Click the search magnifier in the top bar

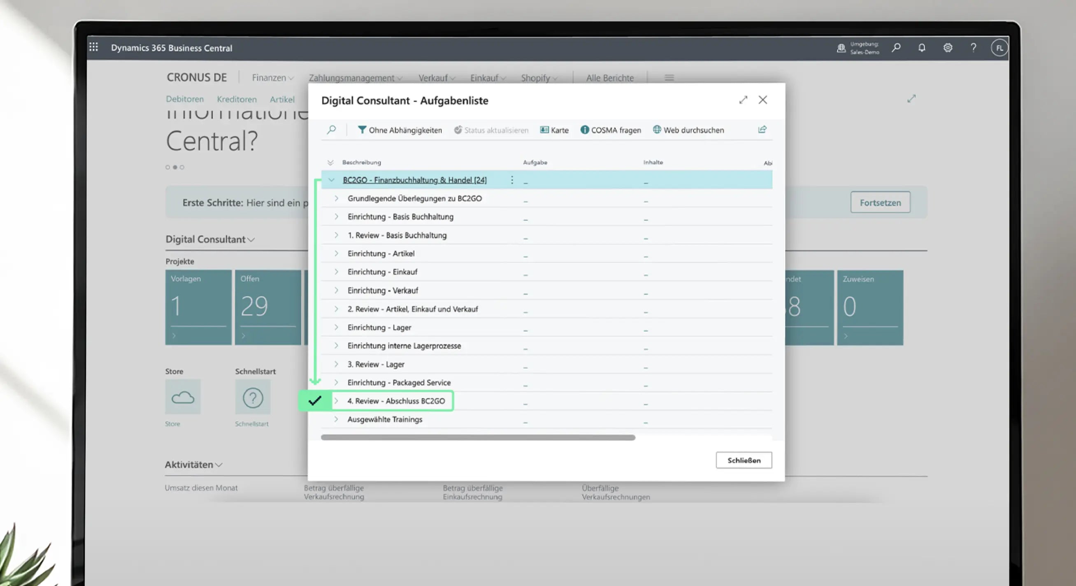pyautogui.click(x=896, y=48)
